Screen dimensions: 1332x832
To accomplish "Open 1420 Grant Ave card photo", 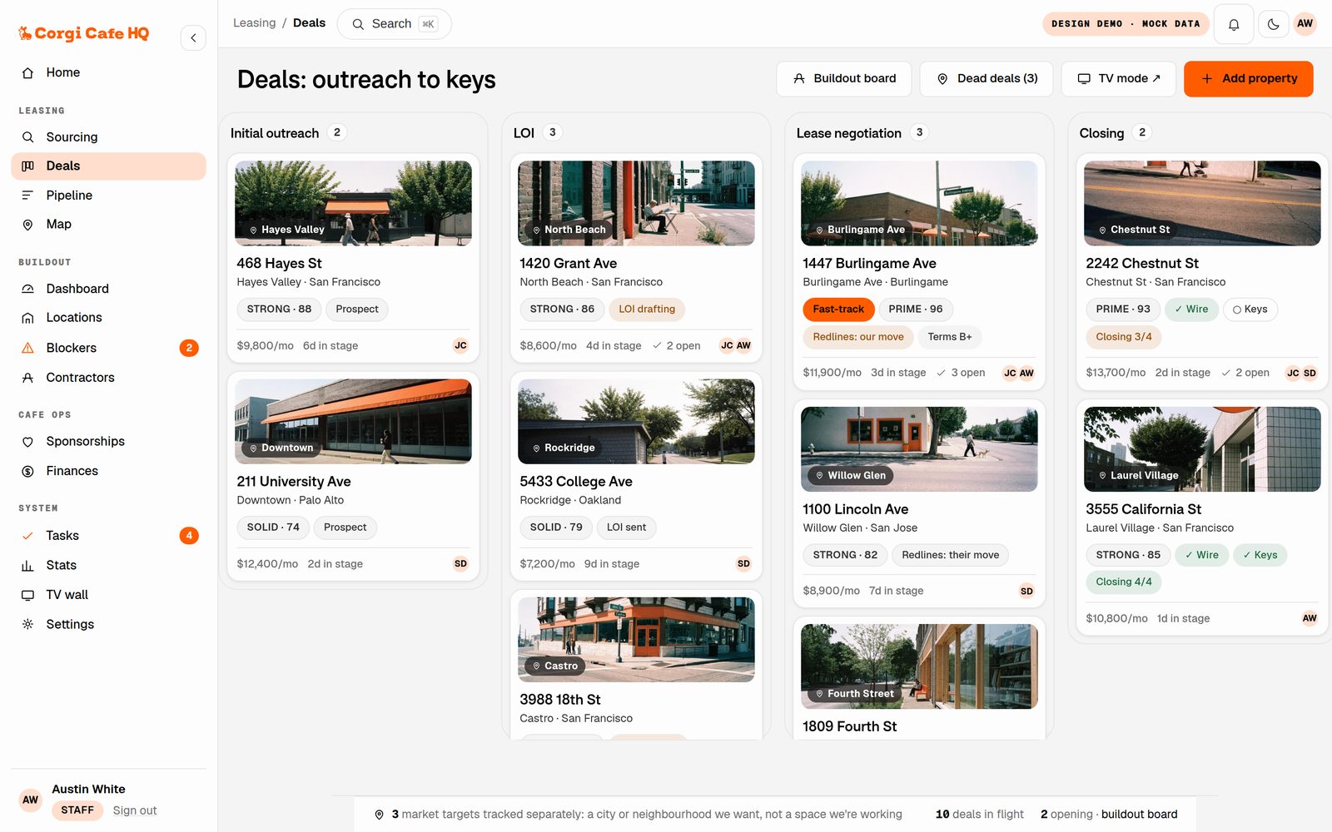I will click(x=636, y=203).
